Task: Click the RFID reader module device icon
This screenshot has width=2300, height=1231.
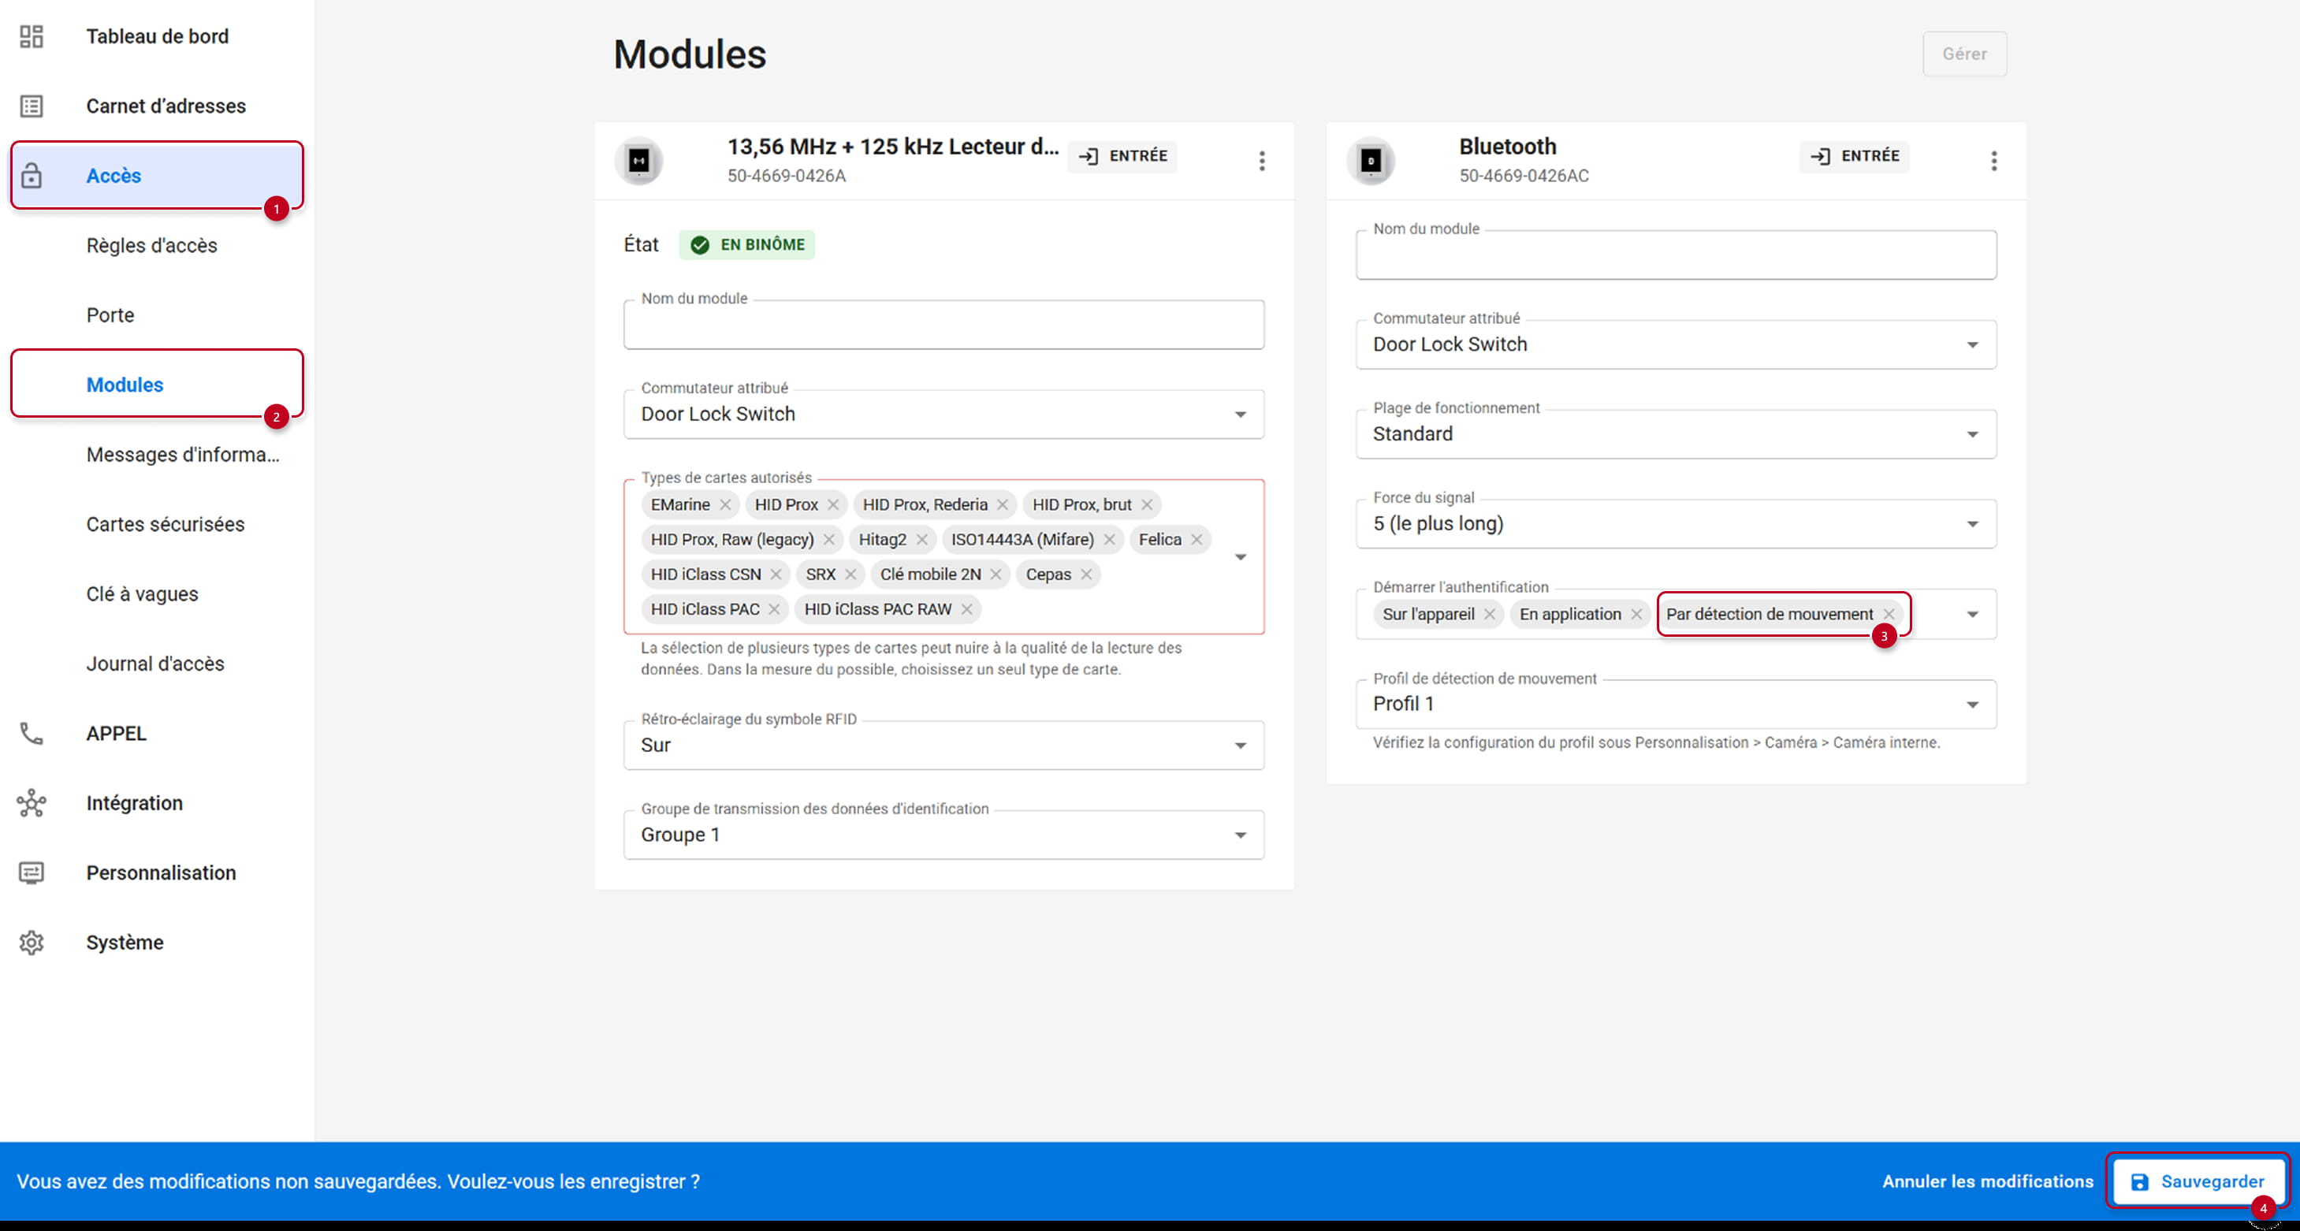Action: tap(639, 161)
